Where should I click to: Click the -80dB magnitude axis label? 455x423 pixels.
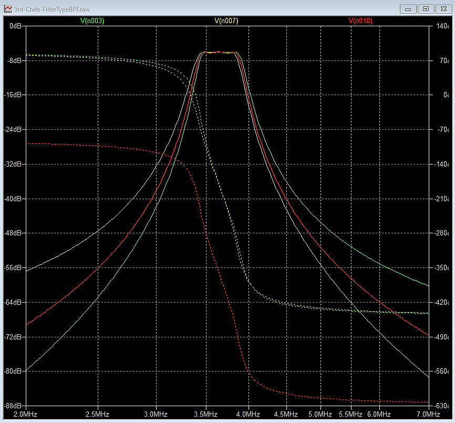[x=13, y=371]
